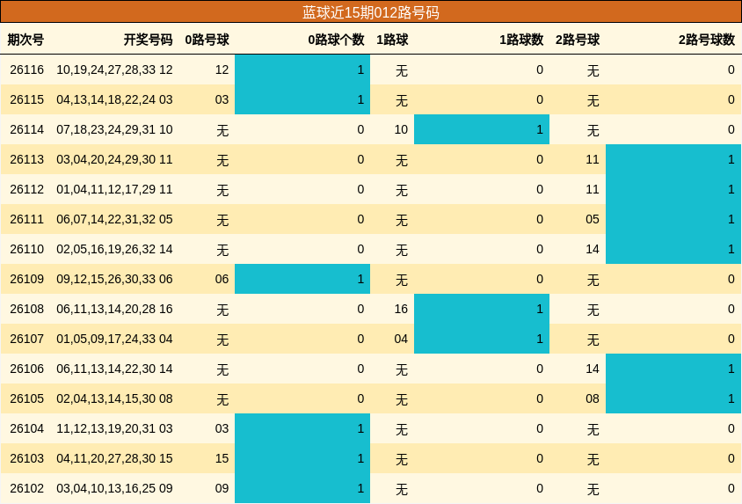Click issue number 26103
This screenshot has width=742, height=504.
point(27,458)
